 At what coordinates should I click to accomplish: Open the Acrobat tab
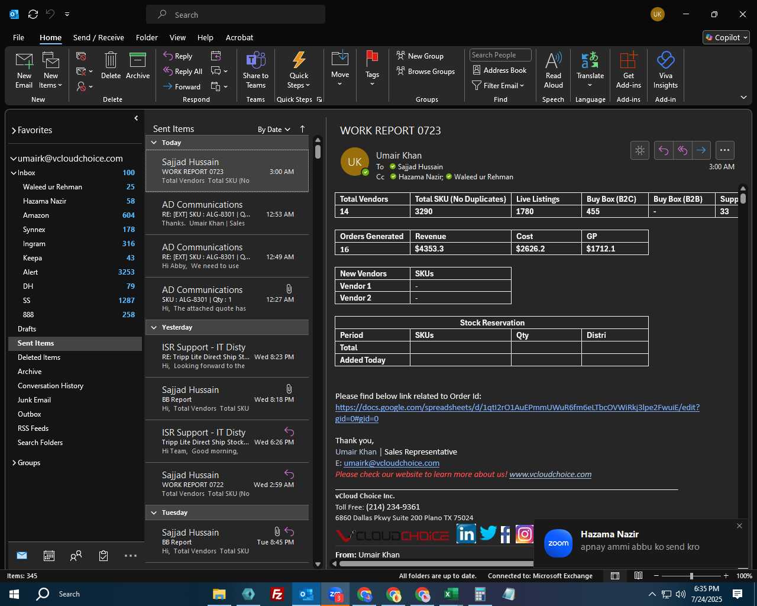[240, 37]
